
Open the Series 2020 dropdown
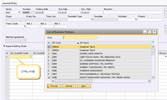coord(19,12)
